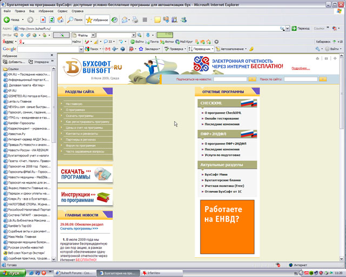Open Favorites (Избранное) star button
The image size is (346, 277).
(97, 19)
